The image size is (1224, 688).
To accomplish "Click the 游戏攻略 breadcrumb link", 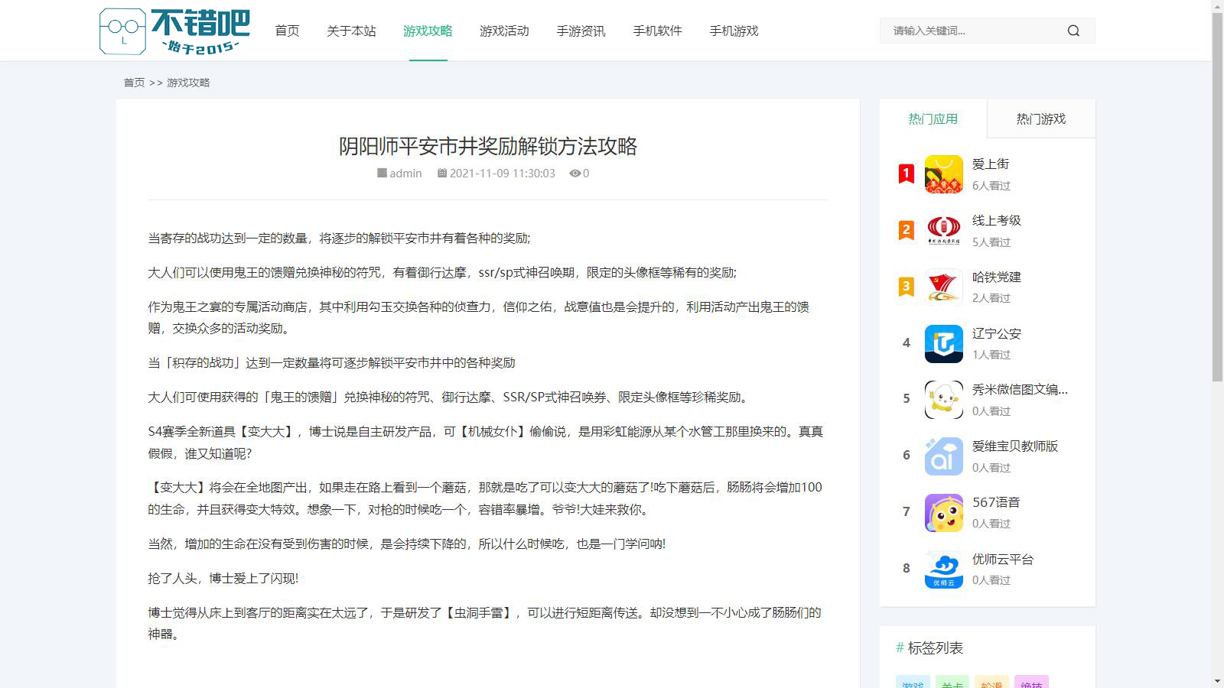I will pyautogui.click(x=188, y=83).
